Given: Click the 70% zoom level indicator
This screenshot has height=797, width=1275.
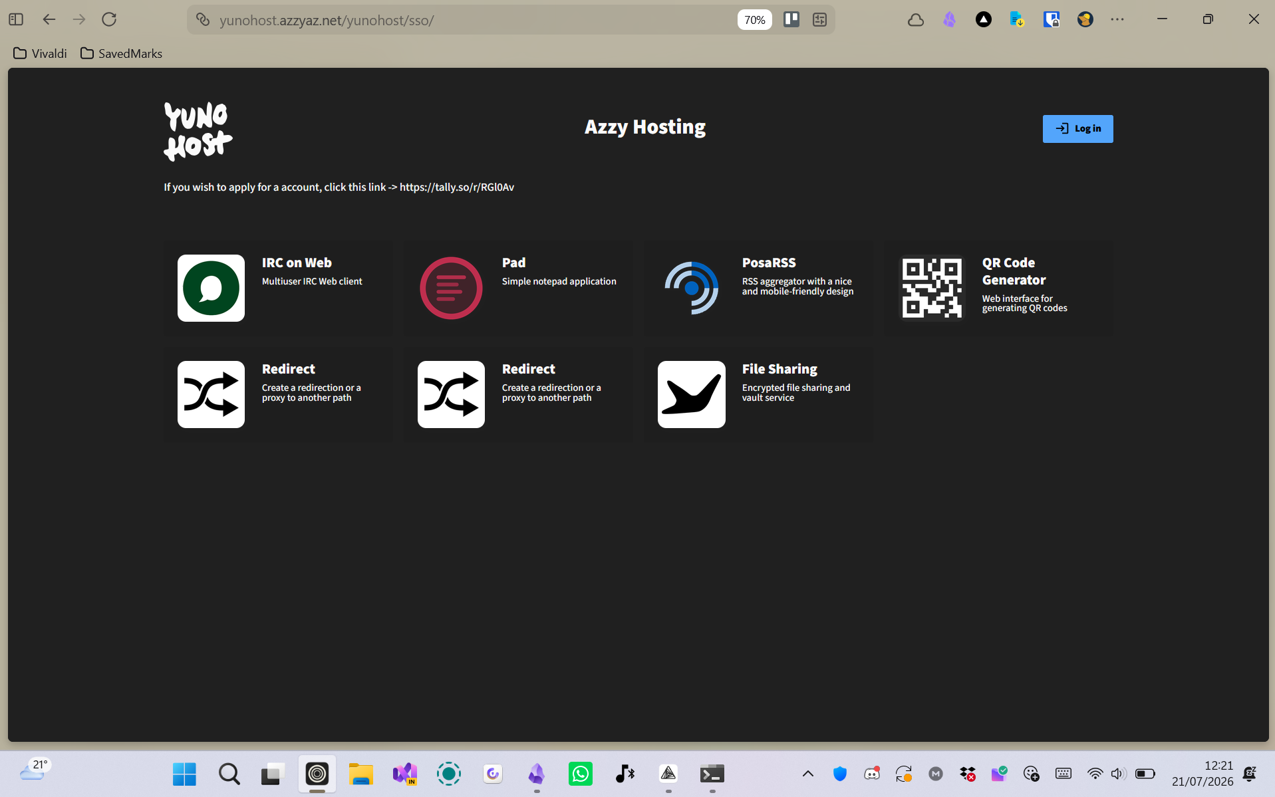Looking at the screenshot, I should pos(754,20).
